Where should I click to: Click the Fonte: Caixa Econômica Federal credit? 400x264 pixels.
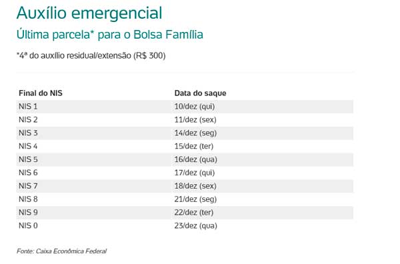tap(62, 251)
